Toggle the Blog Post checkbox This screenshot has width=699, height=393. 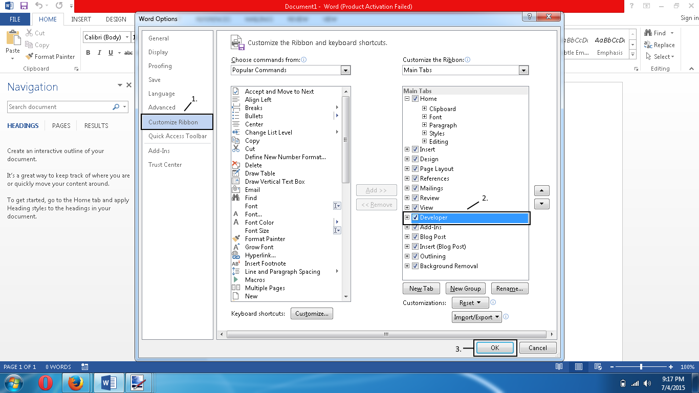click(416, 237)
